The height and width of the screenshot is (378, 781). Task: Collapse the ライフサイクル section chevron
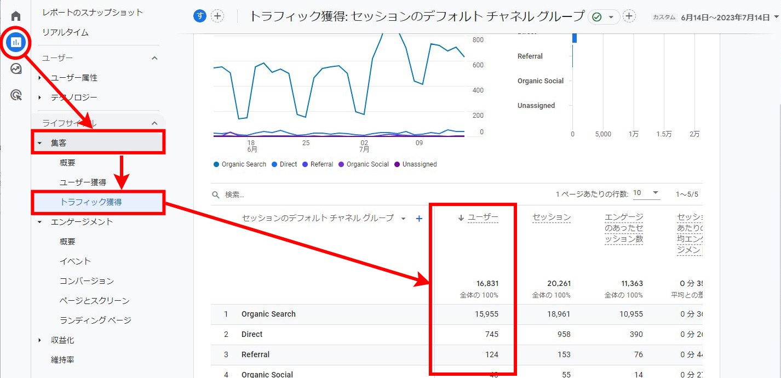tap(154, 123)
